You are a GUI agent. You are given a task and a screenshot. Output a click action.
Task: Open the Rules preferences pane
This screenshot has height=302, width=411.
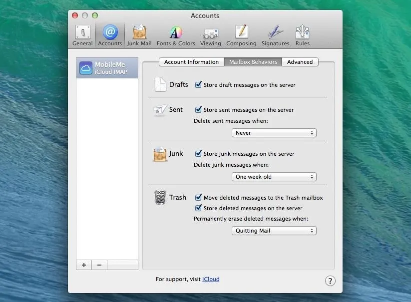[303, 36]
